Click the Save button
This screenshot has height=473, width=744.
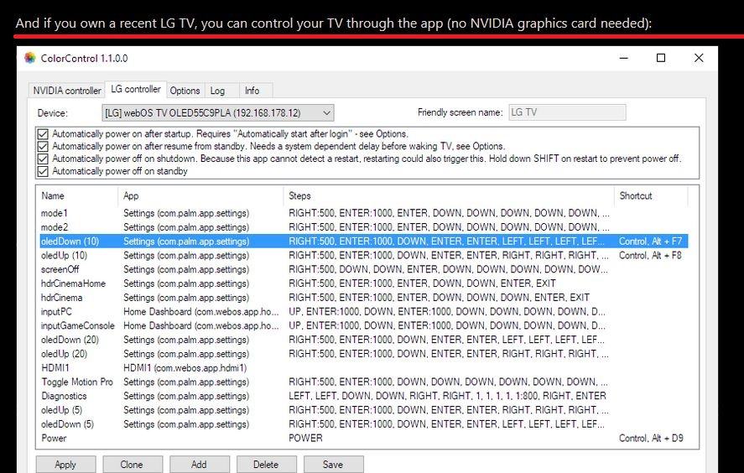(333, 465)
